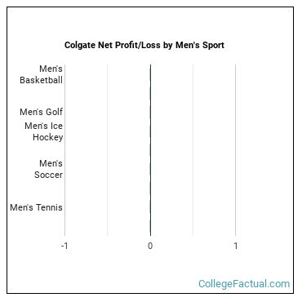This screenshot has width=302, height=302.
Task: Click the 0 axis tick label
Action: [150, 246]
